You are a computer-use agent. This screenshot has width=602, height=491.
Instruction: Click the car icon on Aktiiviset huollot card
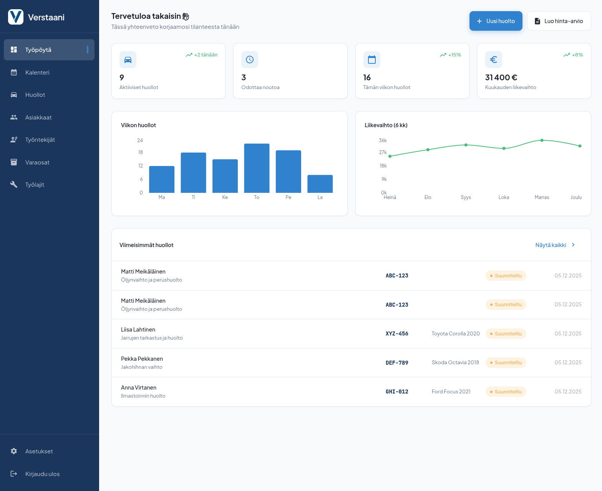point(128,60)
